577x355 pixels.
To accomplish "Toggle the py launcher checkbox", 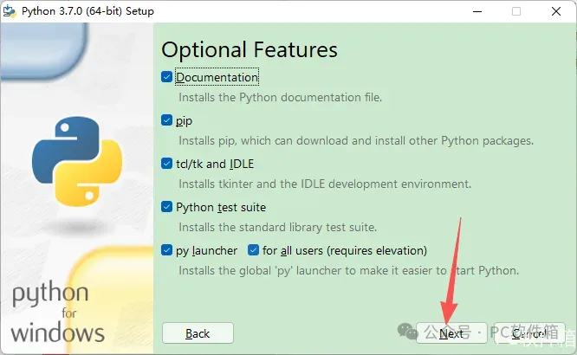I will point(166,250).
